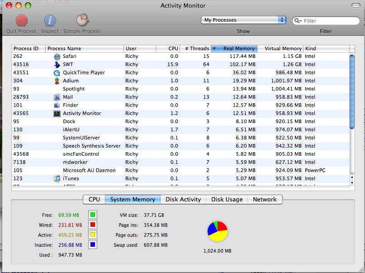Open the My Processes show dropdown
Viewport: 365px width, 273px height.
tap(243, 20)
